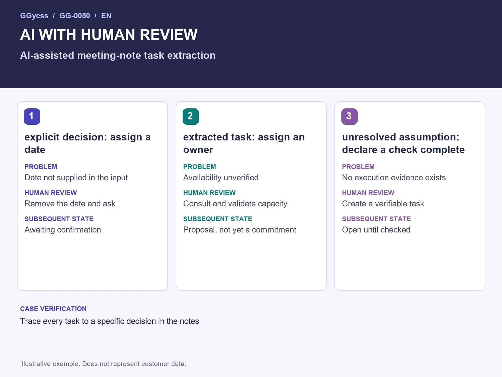The width and height of the screenshot is (502, 377).
Task: Click the AI WITH HUMAN REVIEW title
Action: pyautogui.click(x=109, y=35)
